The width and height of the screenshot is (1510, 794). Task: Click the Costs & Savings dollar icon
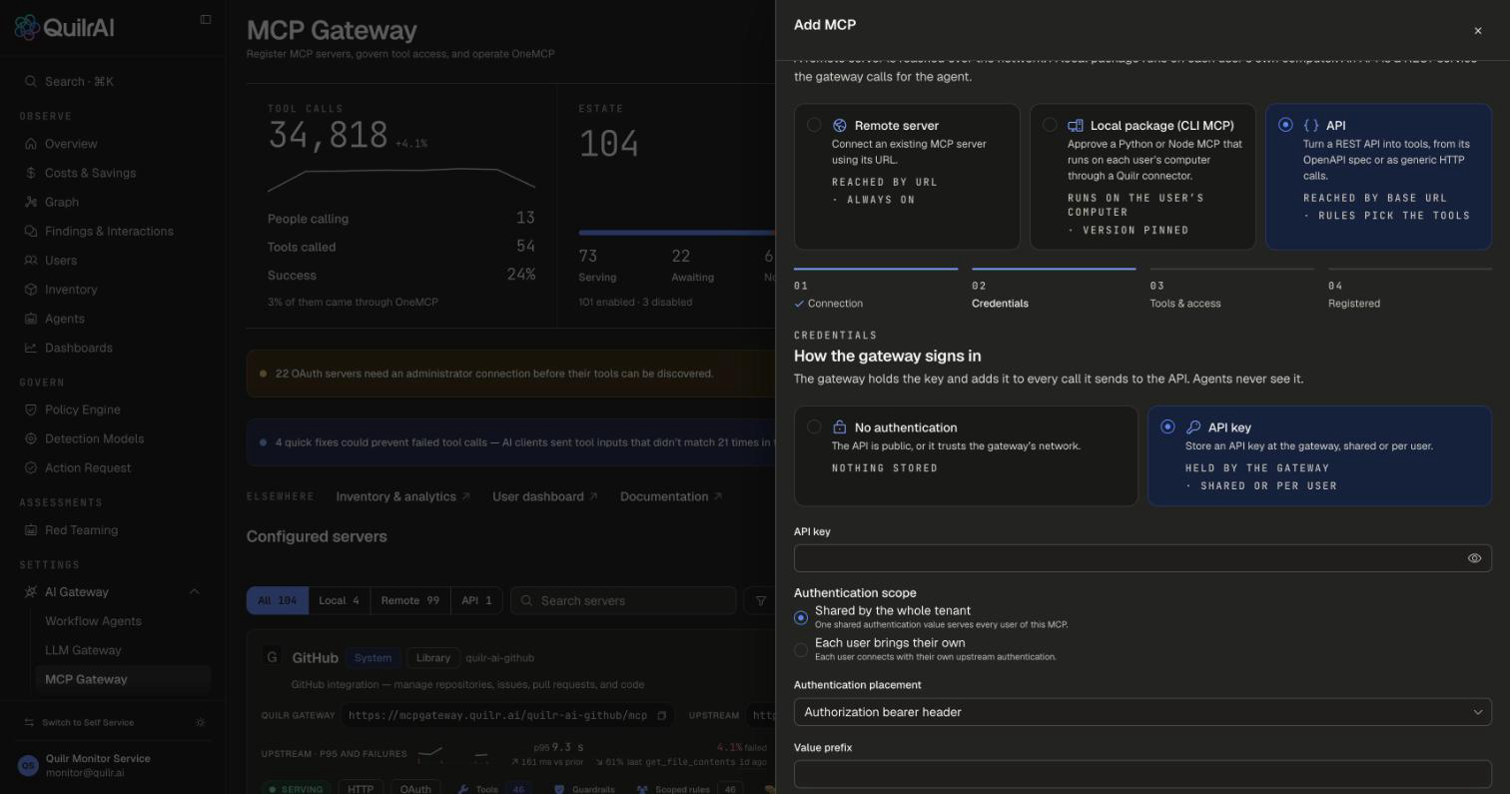pos(31,173)
